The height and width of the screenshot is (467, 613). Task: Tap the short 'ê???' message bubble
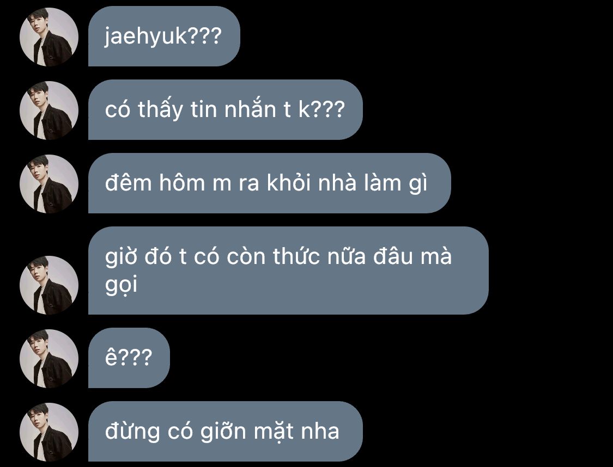pos(129,358)
